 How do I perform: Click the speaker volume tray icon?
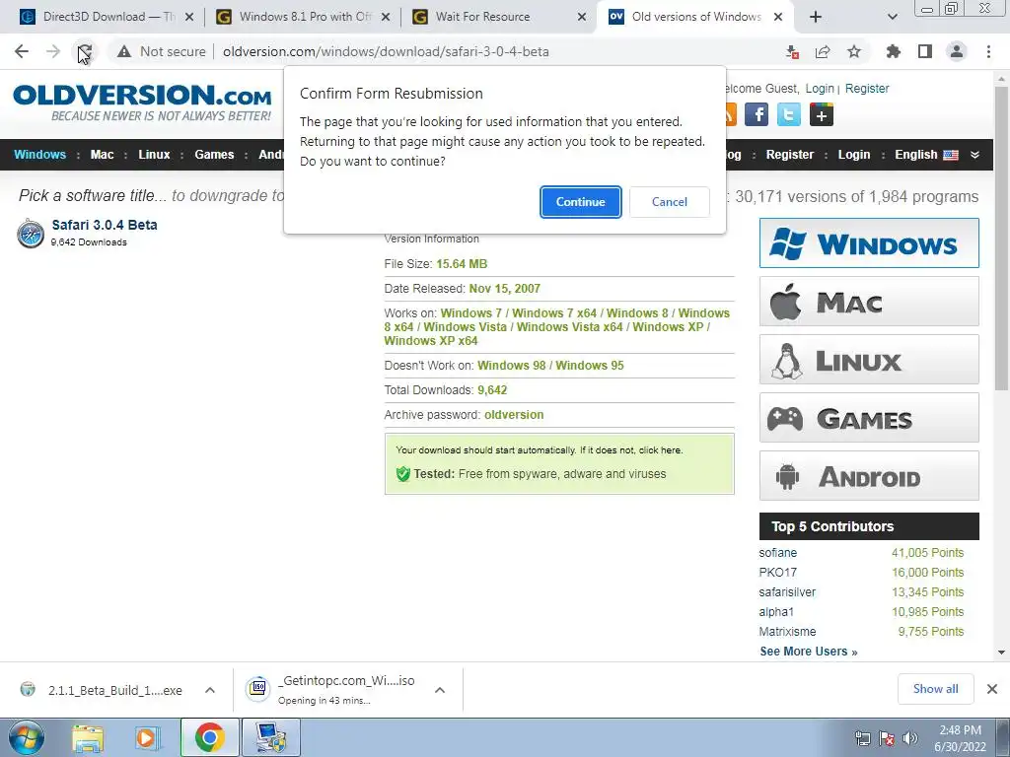coord(910,738)
